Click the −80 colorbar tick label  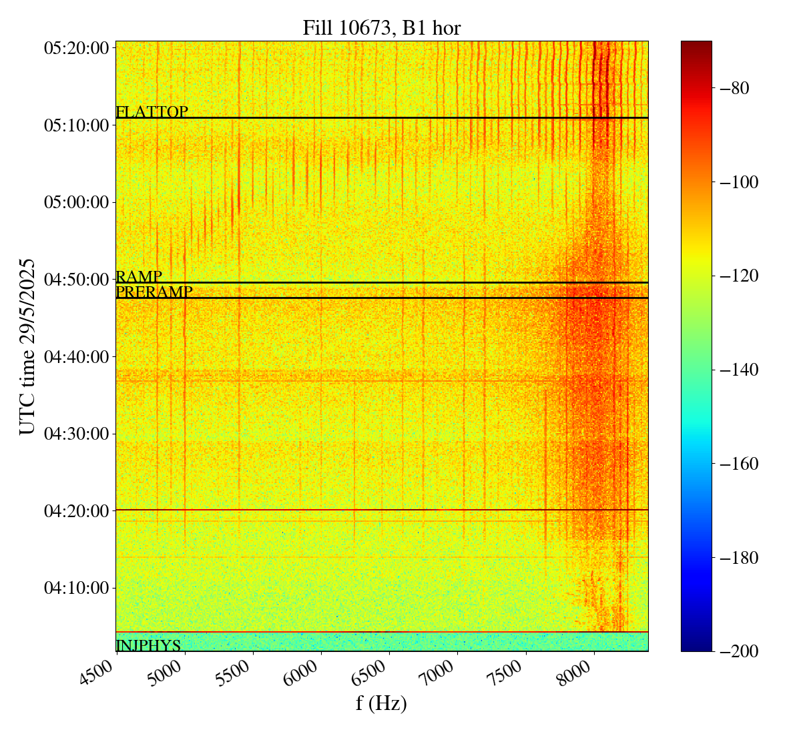click(736, 88)
